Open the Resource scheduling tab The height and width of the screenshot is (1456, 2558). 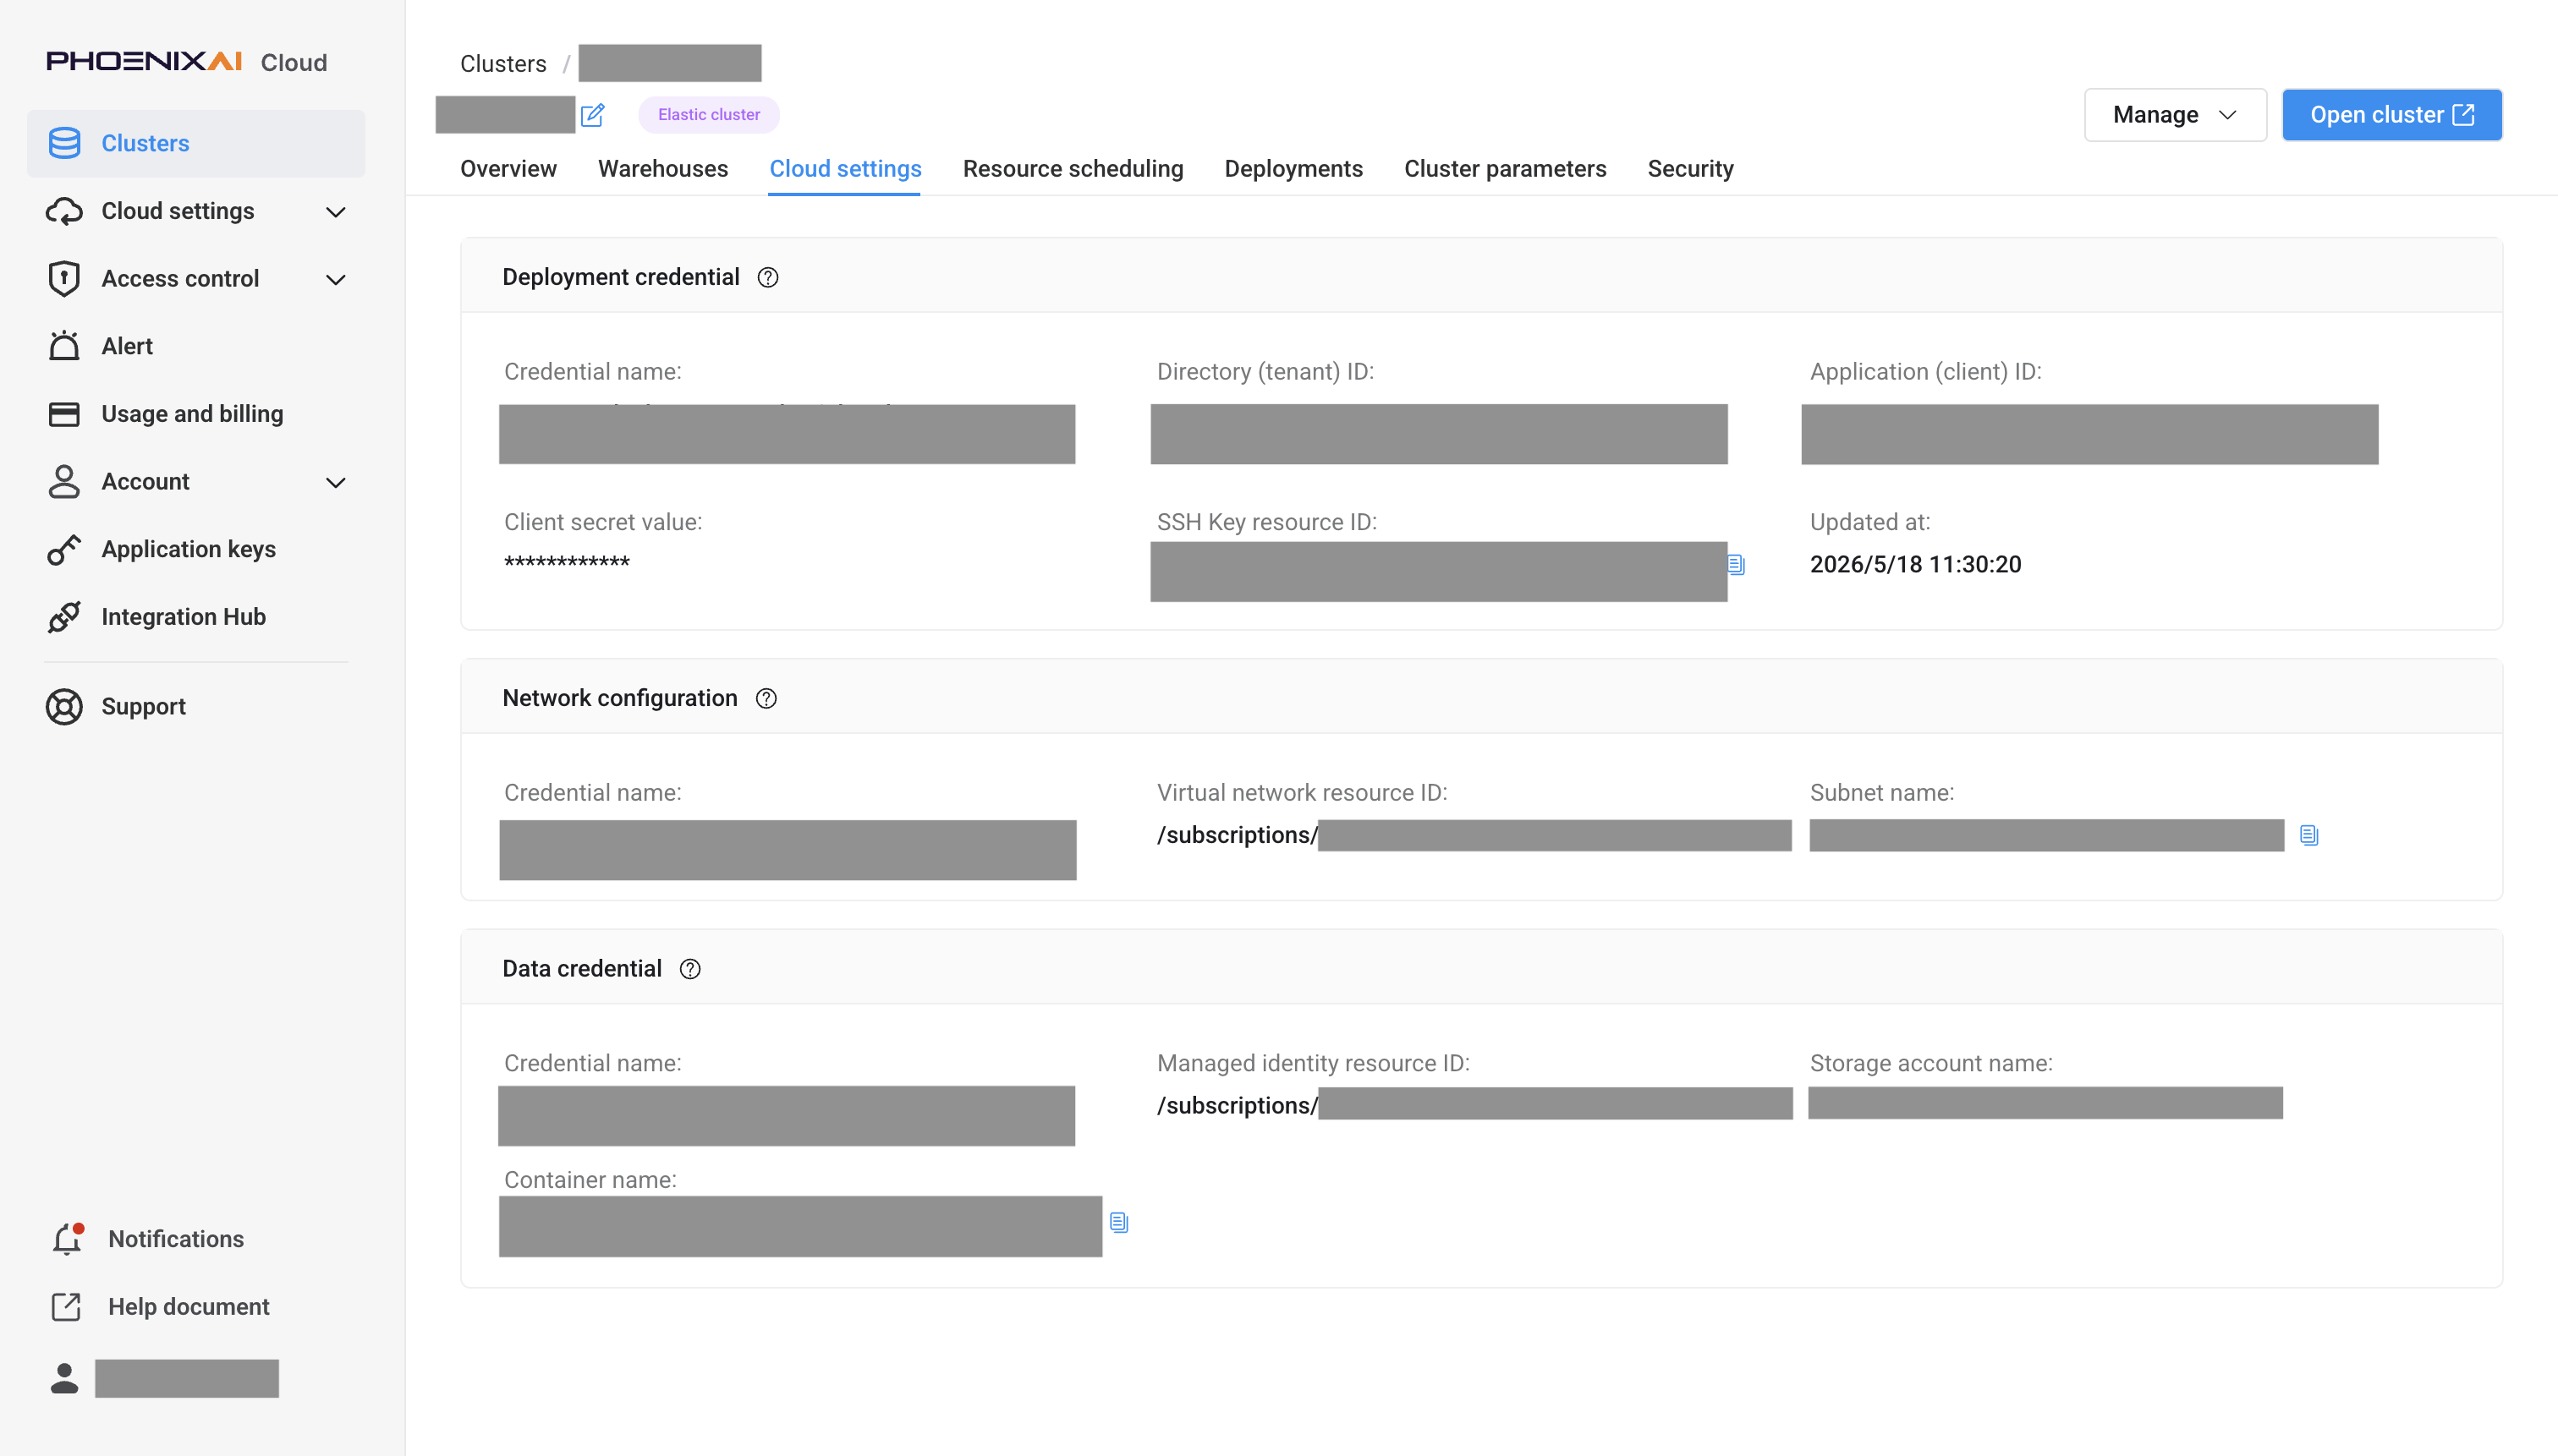click(1073, 169)
